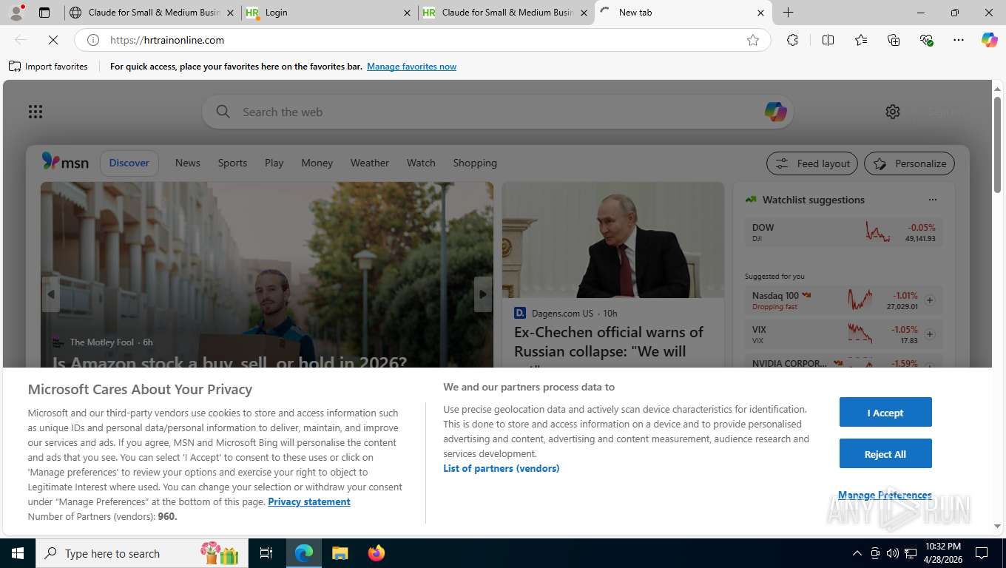
Task: Open page settings gear icon
Action: coord(893,112)
